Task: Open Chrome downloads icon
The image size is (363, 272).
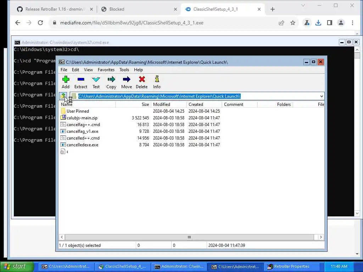Action: pos(318,23)
